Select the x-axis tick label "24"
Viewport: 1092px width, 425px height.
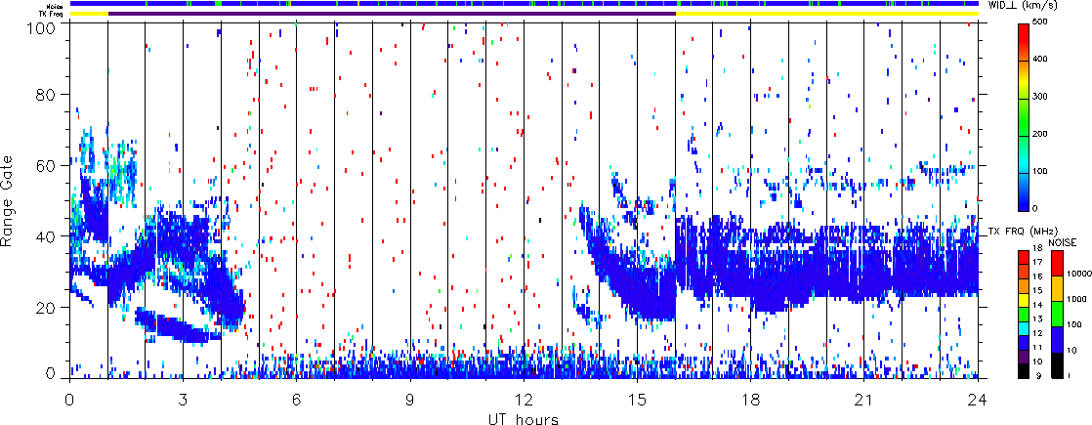point(978,398)
